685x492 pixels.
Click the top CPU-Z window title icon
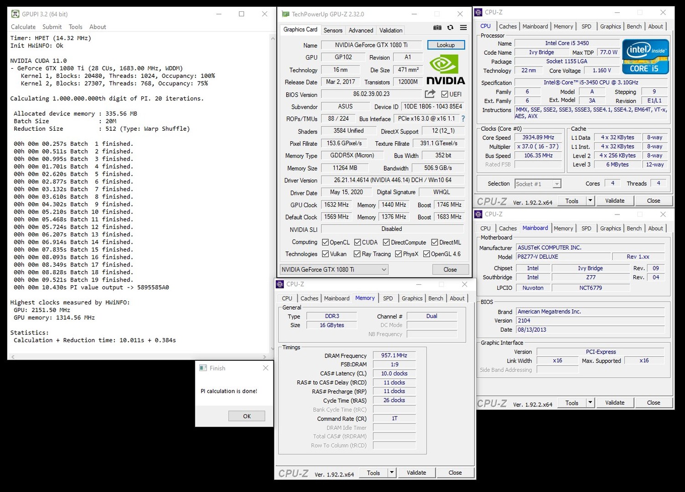479,12
